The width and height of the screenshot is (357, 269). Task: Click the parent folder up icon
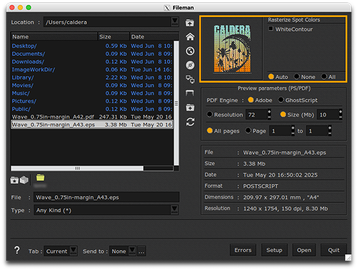tap(190, 23)
